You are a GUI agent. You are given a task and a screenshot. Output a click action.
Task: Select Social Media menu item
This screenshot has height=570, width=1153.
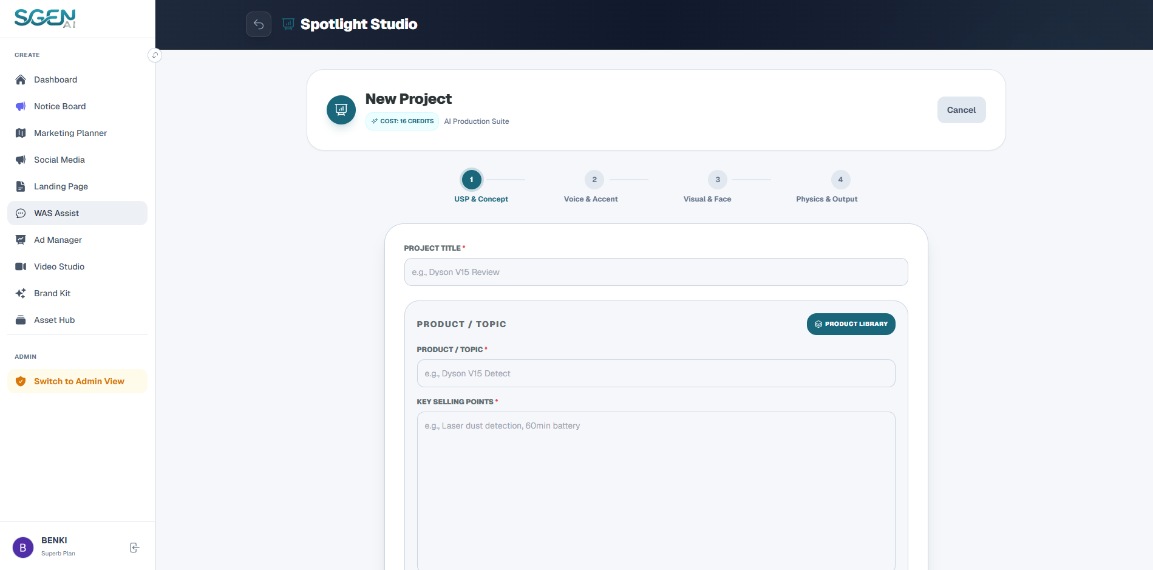77,160
